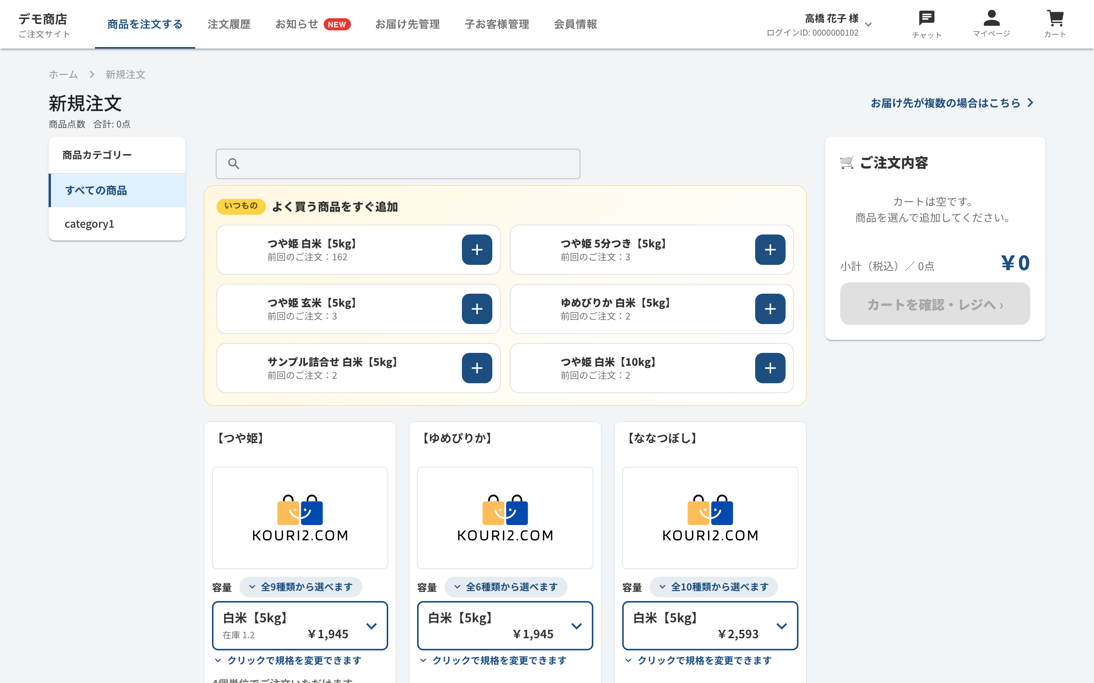
Task: Click the NEW badge next to お知らせ
Action: pyautogui.click(x=337, y=24)
